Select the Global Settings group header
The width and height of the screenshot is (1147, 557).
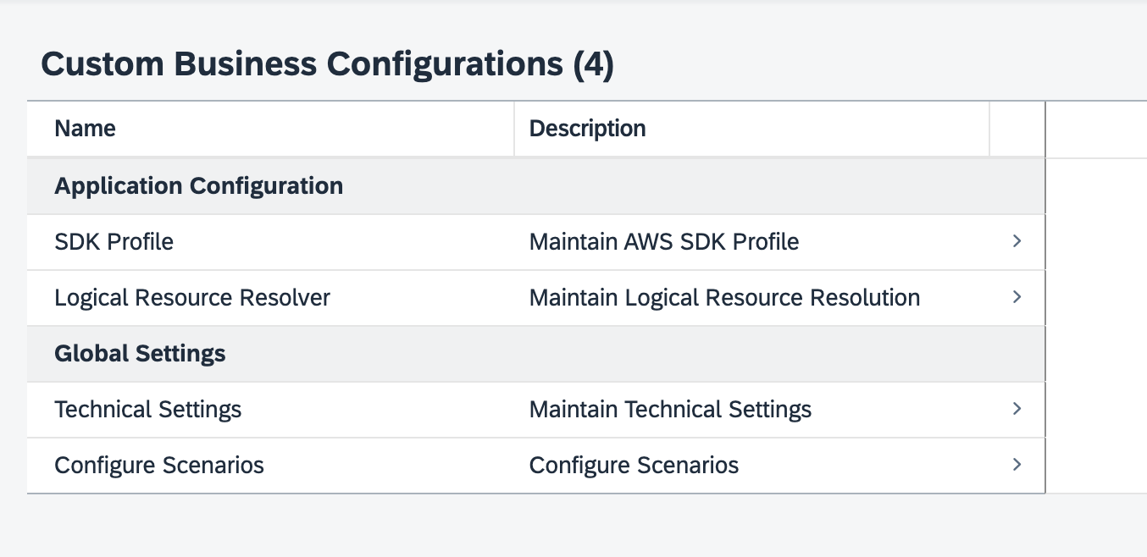(140, 353)
